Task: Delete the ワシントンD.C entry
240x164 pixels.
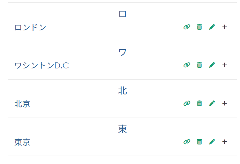Action: click(199, 65)
